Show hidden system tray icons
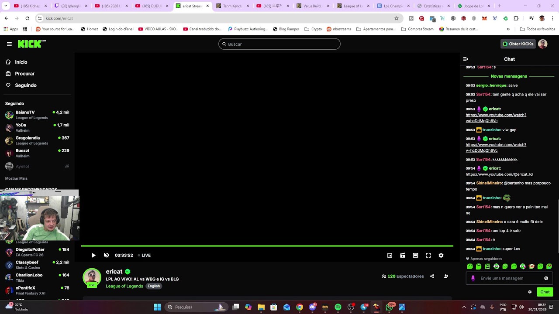 tap(464, 307)
